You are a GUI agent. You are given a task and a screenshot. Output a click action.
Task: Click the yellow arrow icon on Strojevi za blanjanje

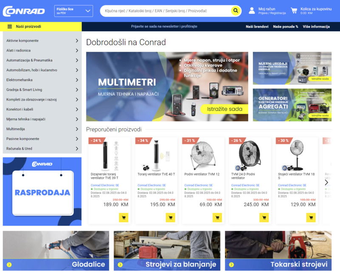pyautogui.click(x=120, y=265)
